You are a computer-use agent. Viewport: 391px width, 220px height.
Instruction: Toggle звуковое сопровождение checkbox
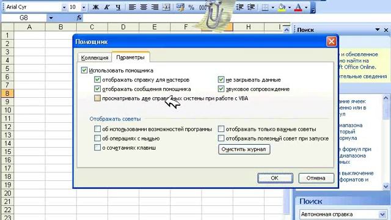coord(221,89)
